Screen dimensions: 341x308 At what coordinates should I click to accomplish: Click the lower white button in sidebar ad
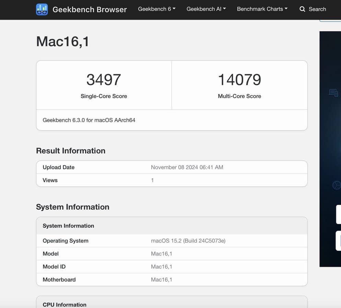click(338, 241)
